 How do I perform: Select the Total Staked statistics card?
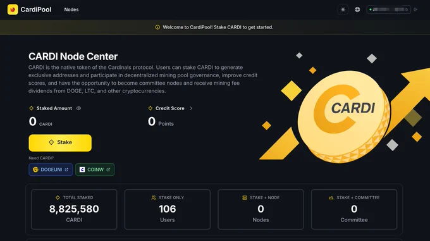(x=74, y=209)
